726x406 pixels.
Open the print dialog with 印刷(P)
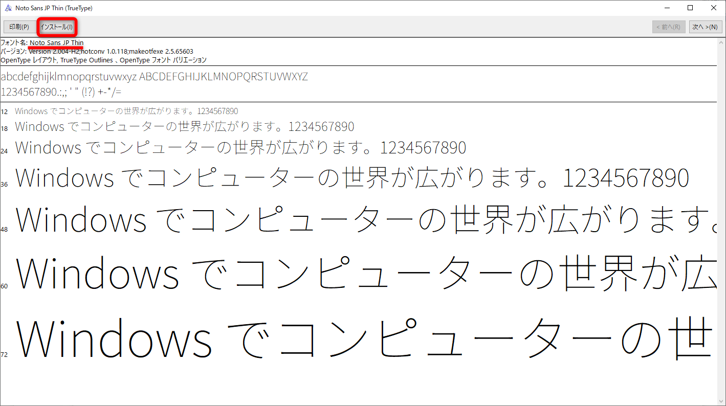(x=19, y=27)
